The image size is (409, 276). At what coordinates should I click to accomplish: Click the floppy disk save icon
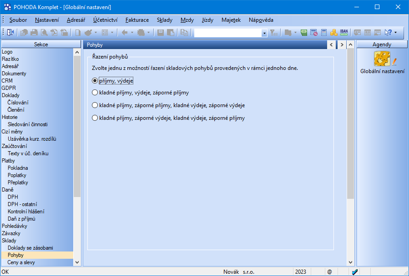click(161, 33)
